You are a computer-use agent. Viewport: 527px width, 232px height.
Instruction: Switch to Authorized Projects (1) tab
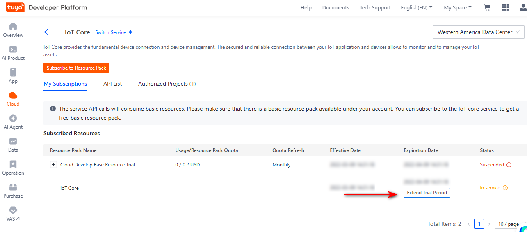(167, 84)
